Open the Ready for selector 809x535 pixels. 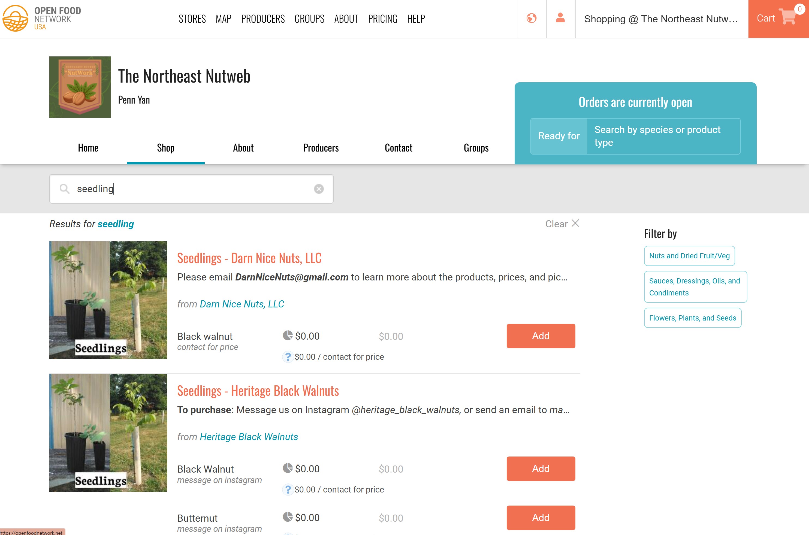[559, 136]
